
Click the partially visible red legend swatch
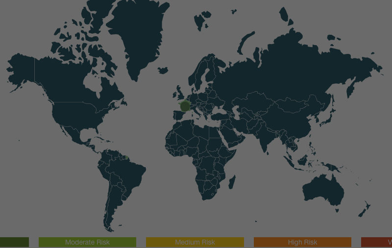point(376,242)
